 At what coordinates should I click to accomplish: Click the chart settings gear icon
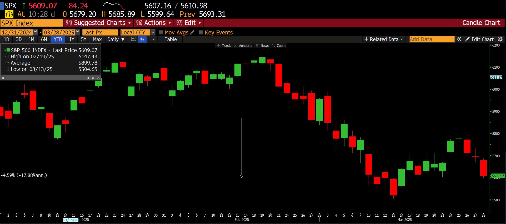click(500, 39)
